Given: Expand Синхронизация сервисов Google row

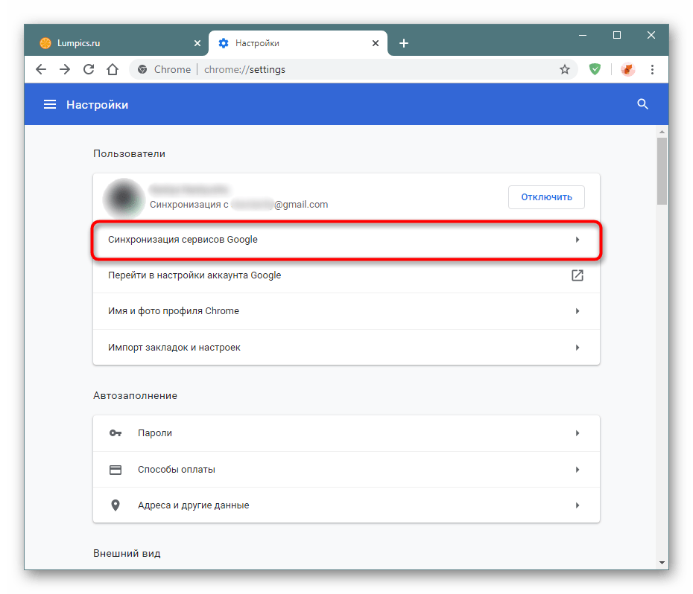Looking at the screenshot, I should (346, 240).
